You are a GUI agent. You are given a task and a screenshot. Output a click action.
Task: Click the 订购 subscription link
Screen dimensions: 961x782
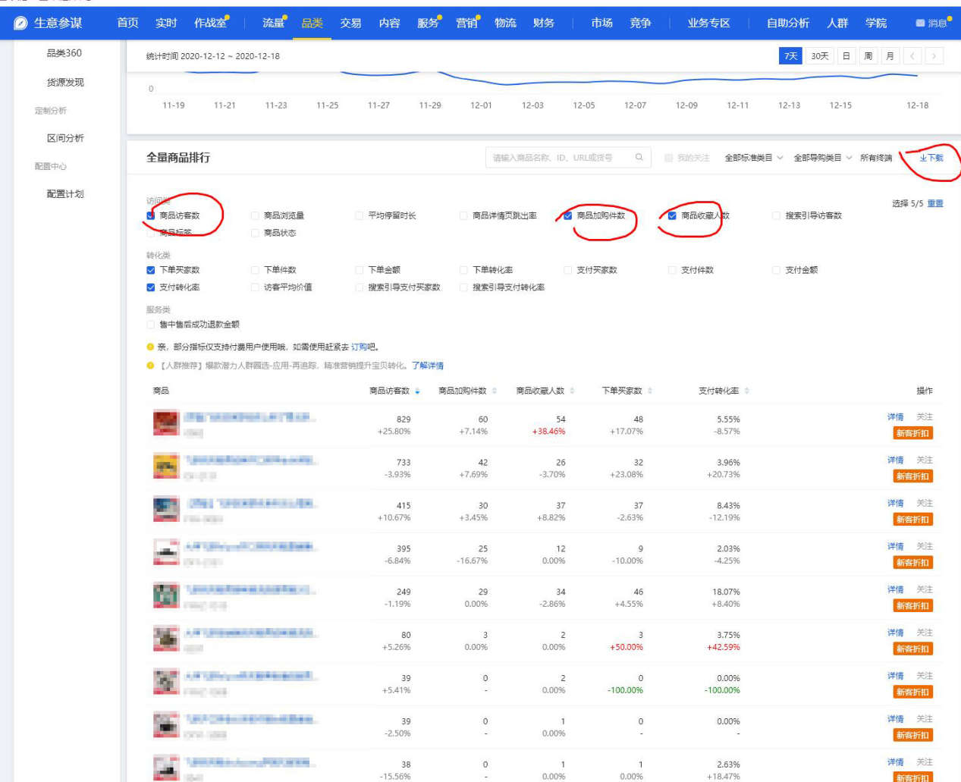359,347
